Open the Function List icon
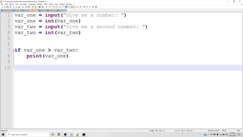243x137 pixels. point(74,7)
